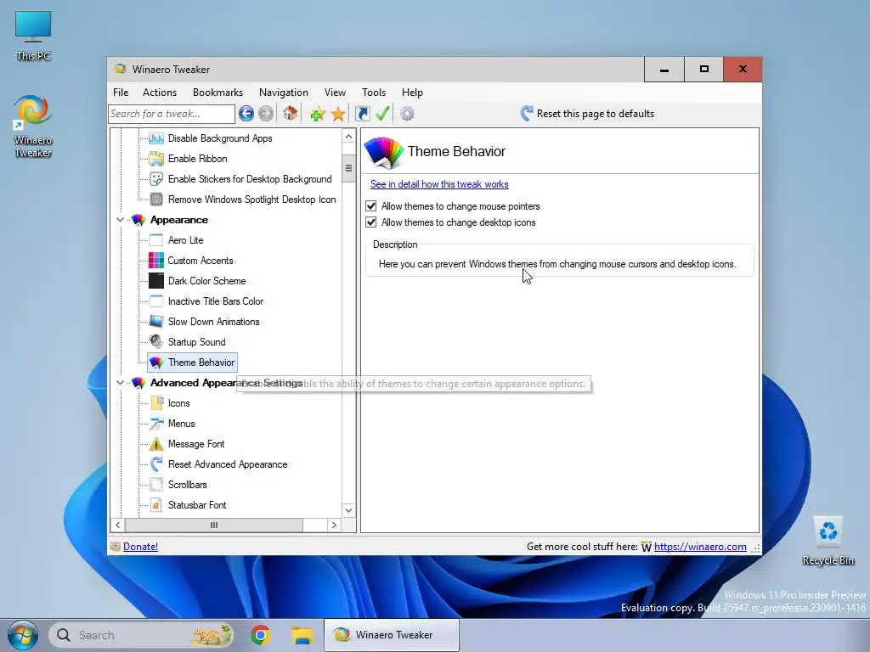Image resolution: width=870 pixels, height=652 pixels.
Task: Click the green checkmark toolbar icon
Action: [382, 114]
